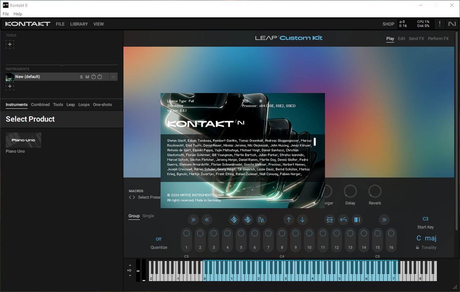Add a new tool in TOOLS section
Viewport: 460px width, 292px height.
coord(10,45)
